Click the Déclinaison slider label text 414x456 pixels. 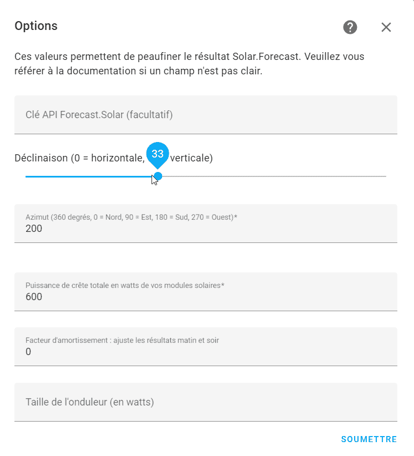click(114, 158)
